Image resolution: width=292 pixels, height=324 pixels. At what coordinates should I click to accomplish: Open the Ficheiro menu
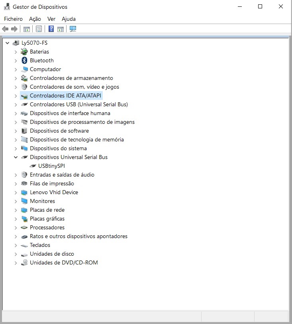[x=13, y=19]
